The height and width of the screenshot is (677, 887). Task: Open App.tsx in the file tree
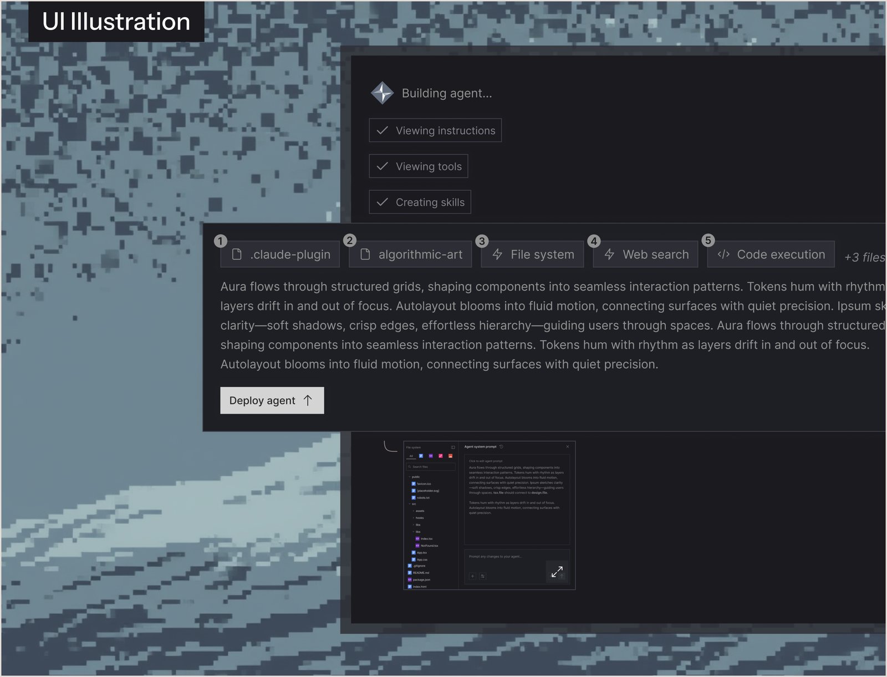(419, 553)
